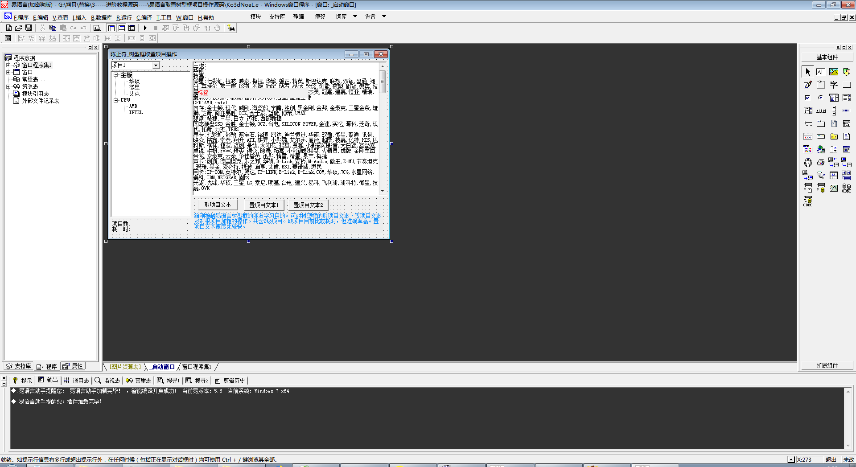The width and height of the screenshot is (856, 467).
Task: Select the ODBC database component icon
Action: tap(846, 188)
